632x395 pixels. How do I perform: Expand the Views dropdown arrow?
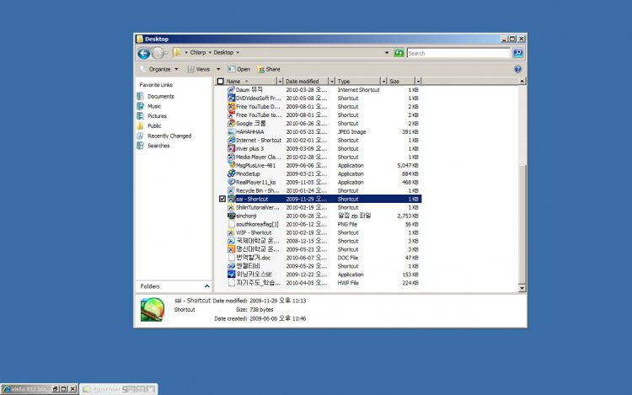coord(218,69)
